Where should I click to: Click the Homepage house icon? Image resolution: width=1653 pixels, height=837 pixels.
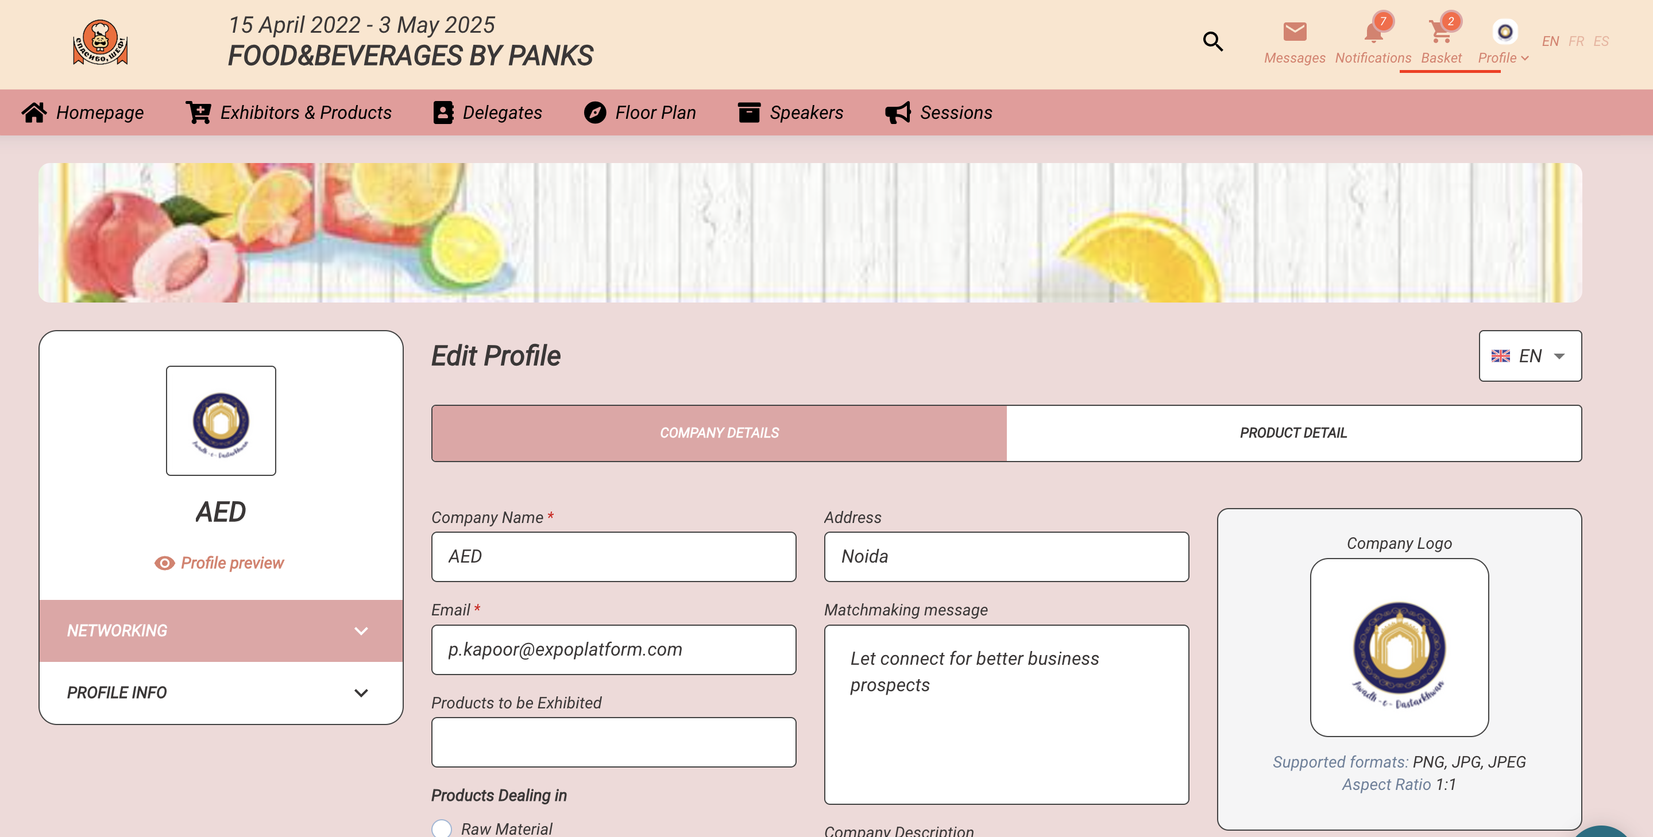pyautogui.click(x=34, y=113)
